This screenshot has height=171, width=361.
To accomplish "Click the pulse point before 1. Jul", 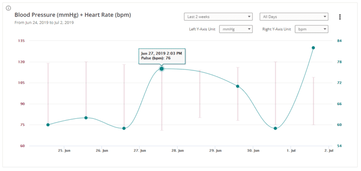I will click(x=275, y=128).
